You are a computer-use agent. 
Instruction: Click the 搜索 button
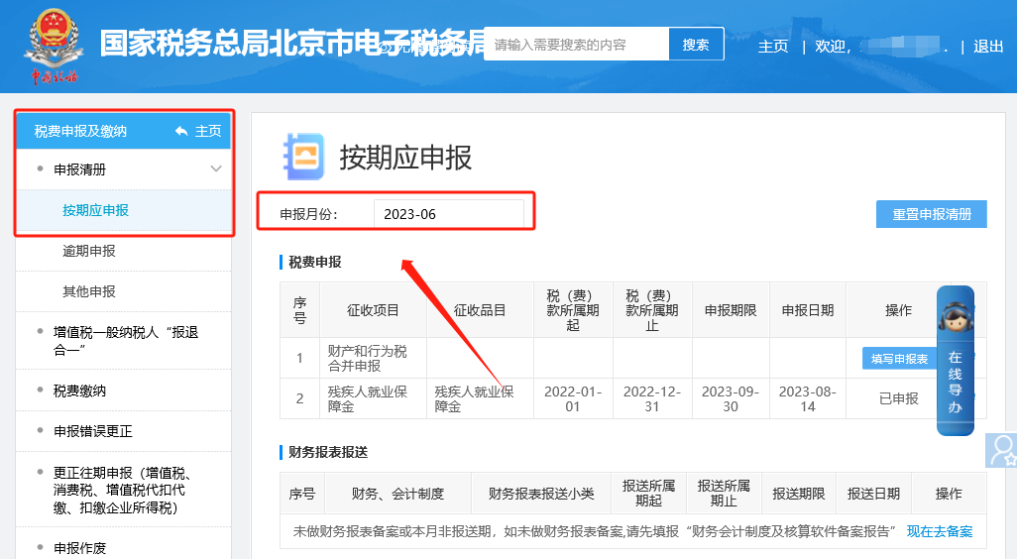[696, 45]
